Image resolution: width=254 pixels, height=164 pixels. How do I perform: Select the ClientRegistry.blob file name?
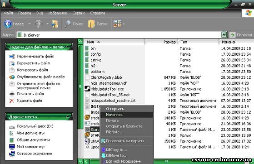click(106, 77)
